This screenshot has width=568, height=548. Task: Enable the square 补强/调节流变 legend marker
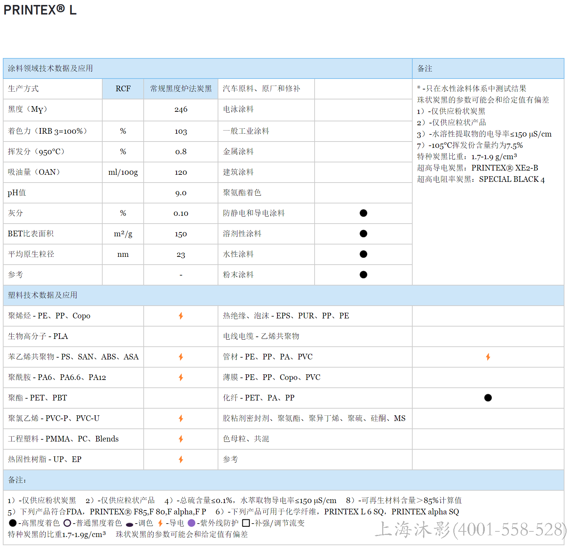click(x=246, y=523)
